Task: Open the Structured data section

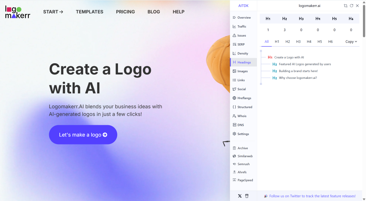Action: [243, 107]
